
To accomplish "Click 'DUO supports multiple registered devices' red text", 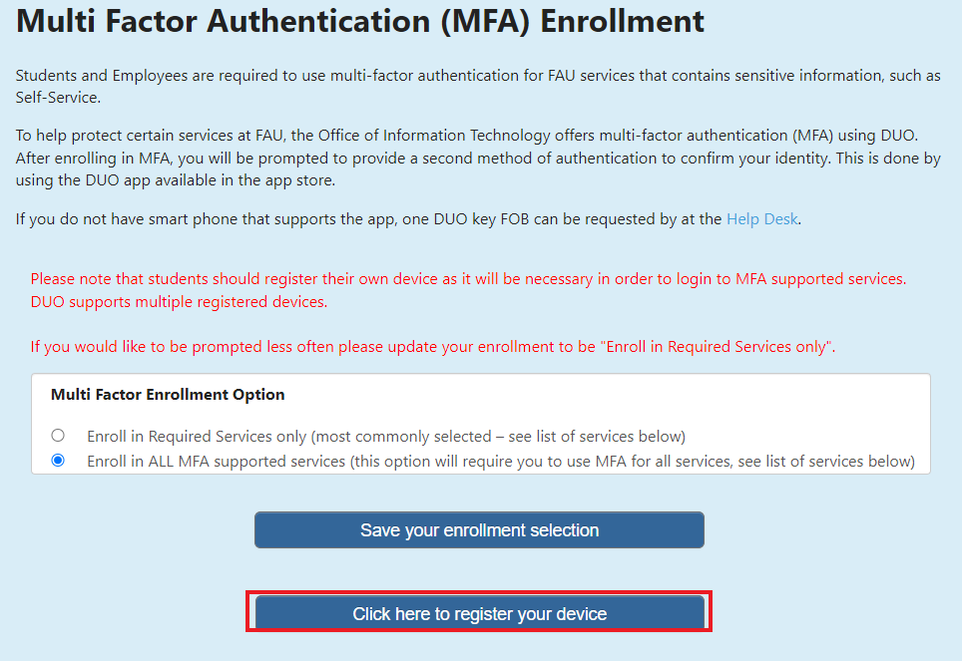I will [179, 301].
